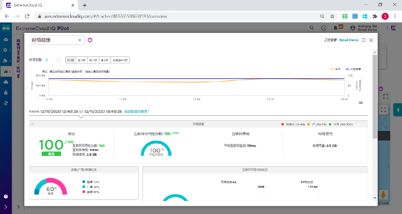
Task: Refresh the network health dialog
Action: click(364, 40)
